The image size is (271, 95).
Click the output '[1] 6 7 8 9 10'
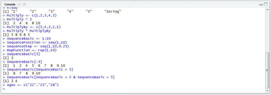pos(22,73)
